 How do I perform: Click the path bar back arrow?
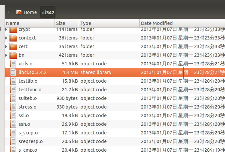pyautogui.click(x=9, y=12)
